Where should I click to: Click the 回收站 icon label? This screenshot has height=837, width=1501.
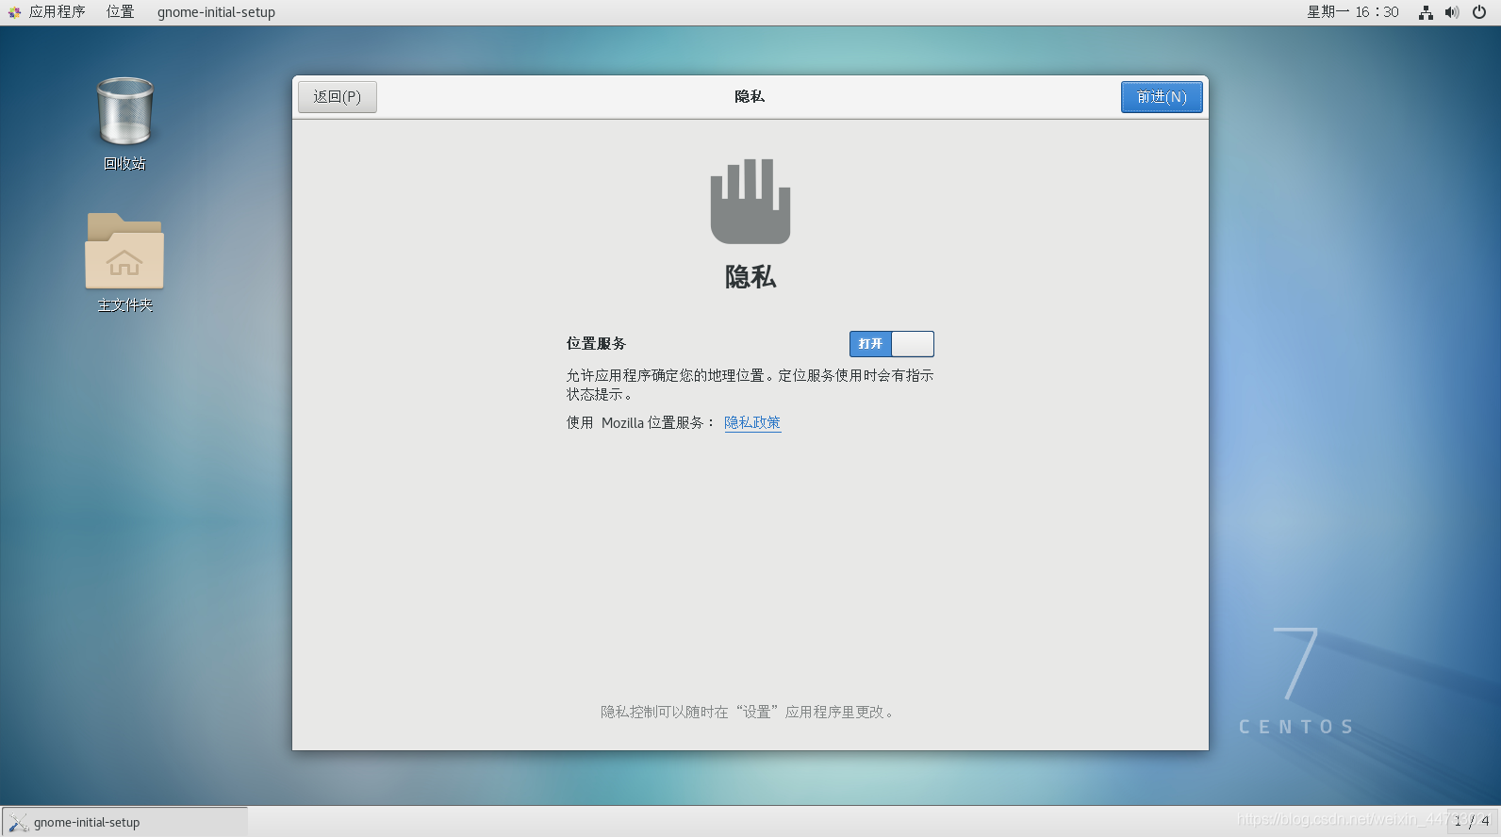[x=124, y=163]
